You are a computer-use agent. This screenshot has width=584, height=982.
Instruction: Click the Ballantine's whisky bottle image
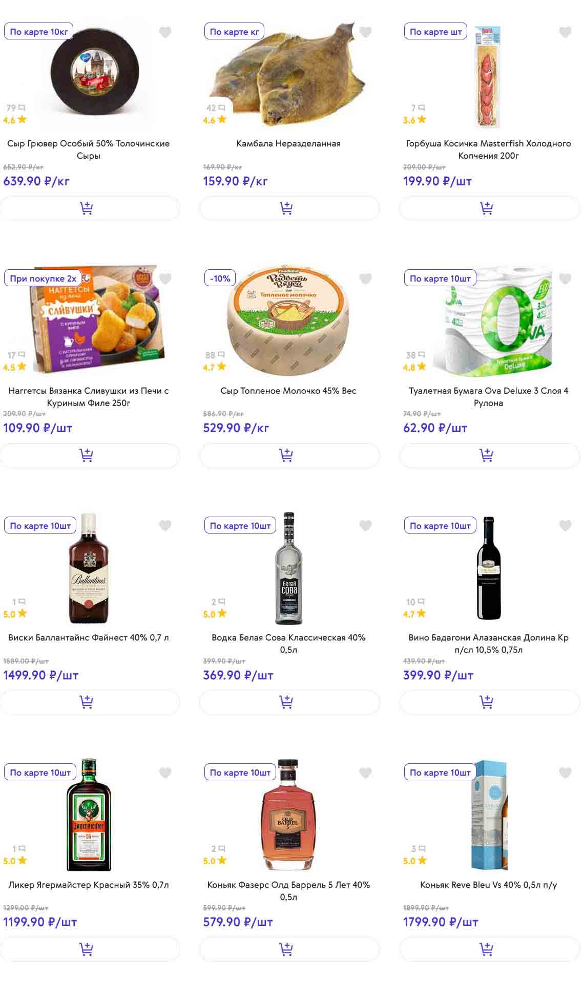pyautogui.click(x=89, y=568)
